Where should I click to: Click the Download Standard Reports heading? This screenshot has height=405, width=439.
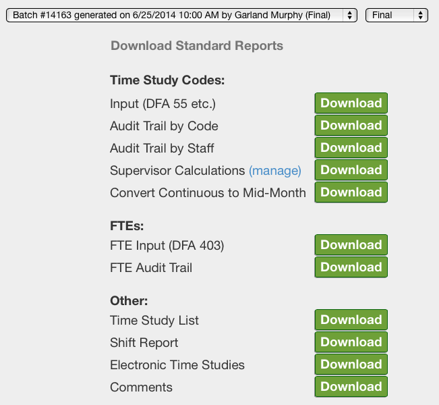[x=197, y=46]
